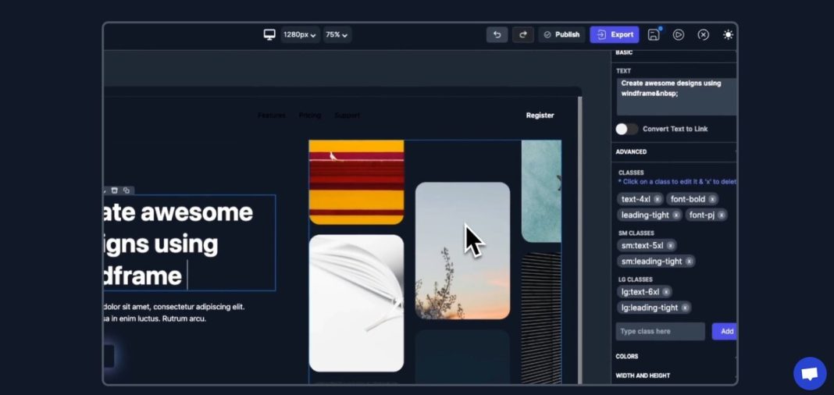The width and height of the screenshot is (834, 395).
Task: Click the Register link in canvas
Action: pyautogui.click(x=540, y=116)
